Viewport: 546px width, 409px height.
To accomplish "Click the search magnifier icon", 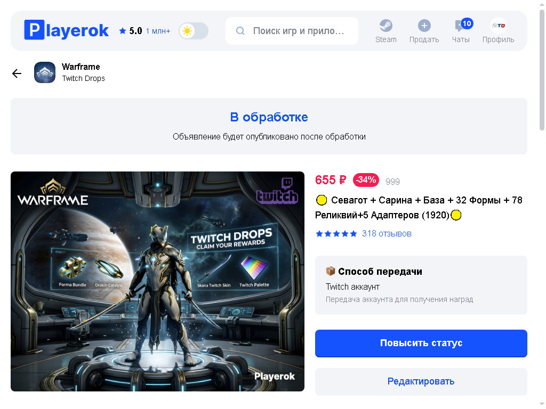I will point(240,31).
